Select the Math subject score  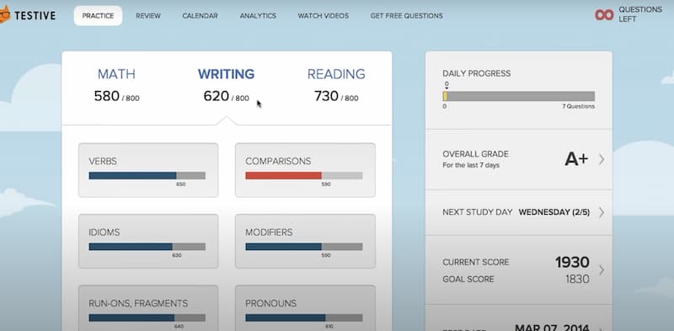point(116,85)
